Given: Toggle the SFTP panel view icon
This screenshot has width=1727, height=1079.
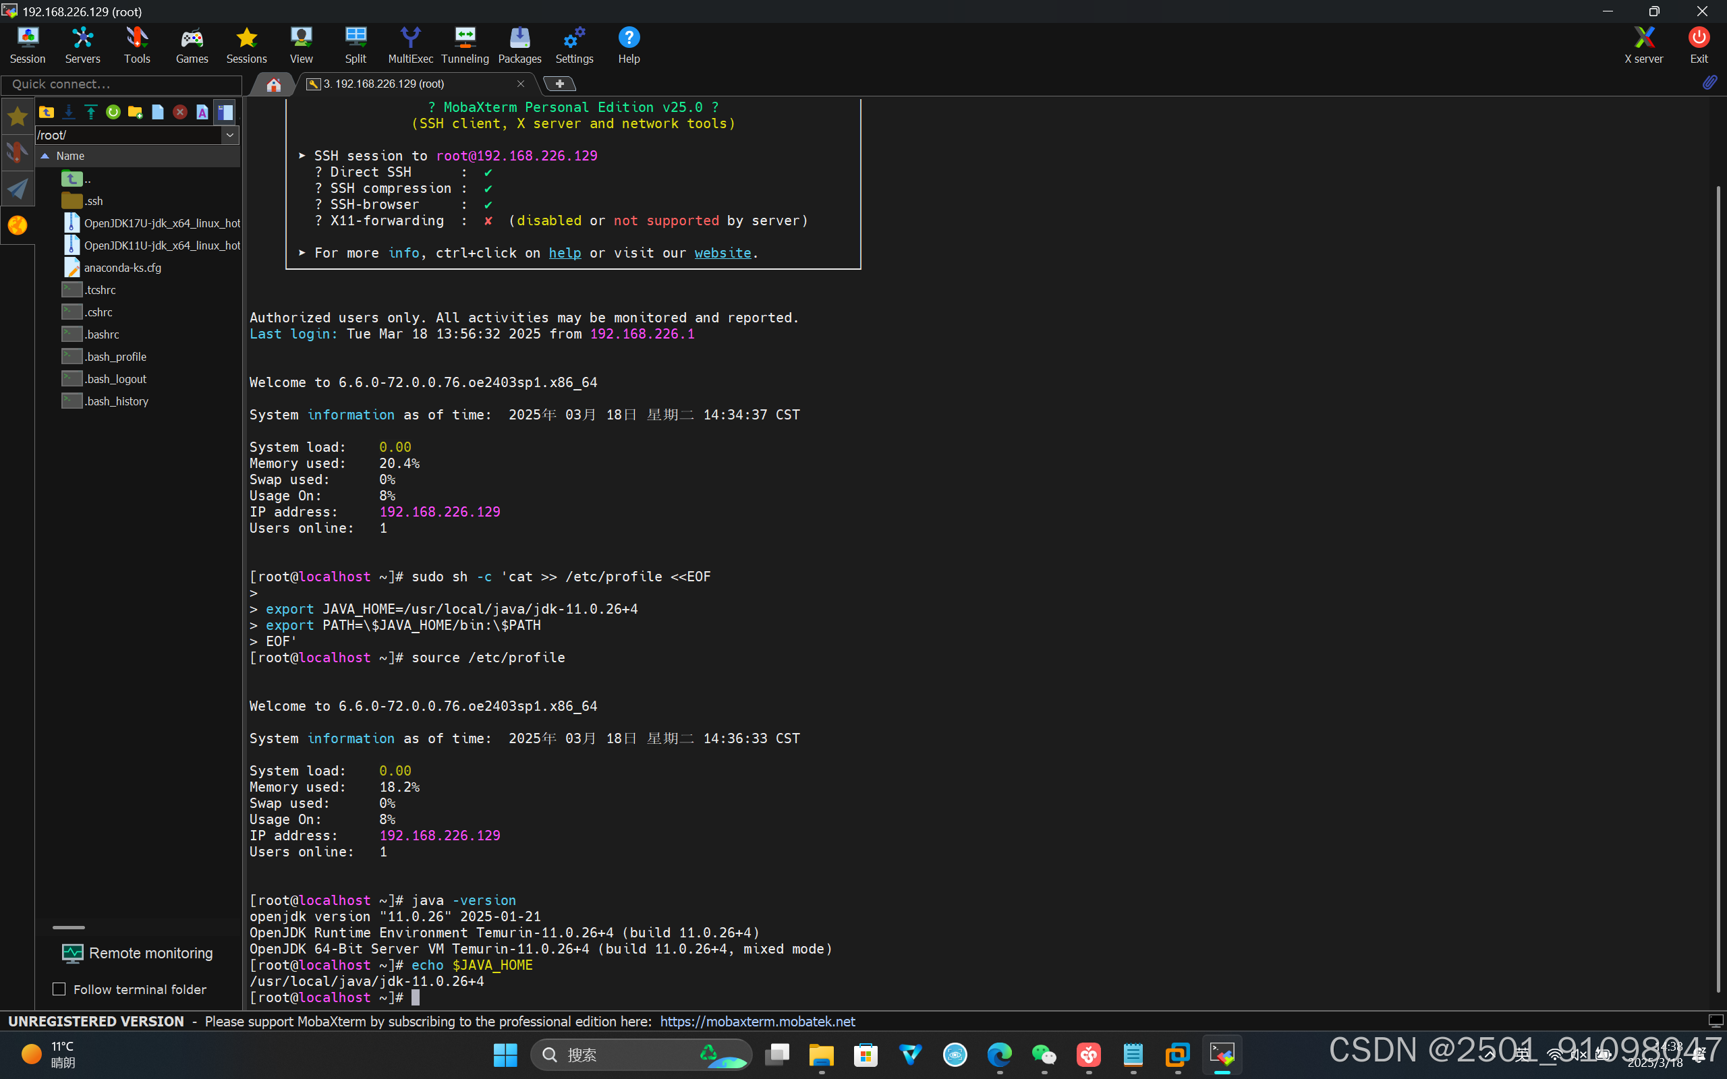Looking at the screenshot, I should coord(225,112).
